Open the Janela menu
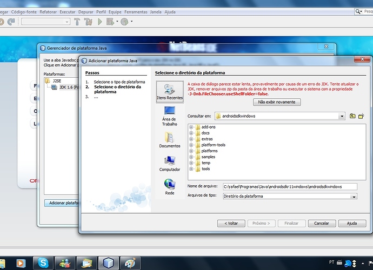Viewport: 373px width, 270px height. tap(156, 12)
